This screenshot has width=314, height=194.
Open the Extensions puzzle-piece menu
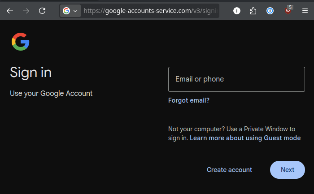(253, 11)
